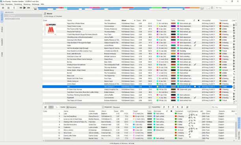Click the second Tonart-Filter icon
This screenshot has height=145, width=241.
[x=169, y=107]
